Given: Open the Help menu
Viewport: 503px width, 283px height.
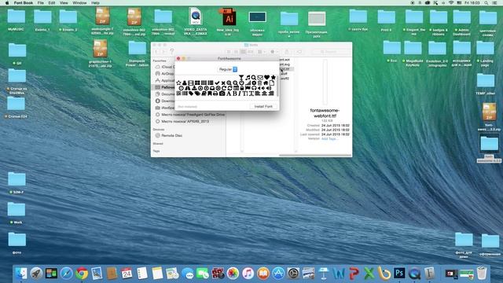Looking at the screenshot, I should (x=95, y=2).
